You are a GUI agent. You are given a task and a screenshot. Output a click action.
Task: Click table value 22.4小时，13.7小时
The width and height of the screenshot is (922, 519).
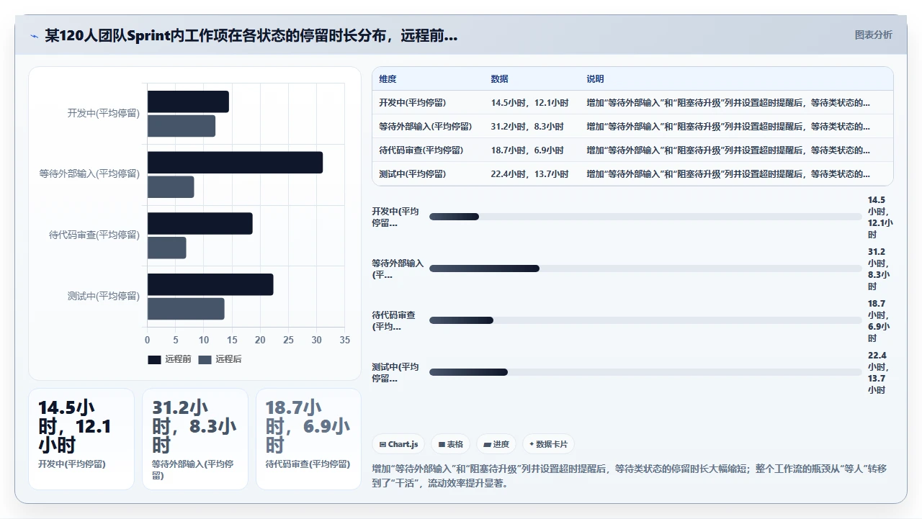click(x=529, y=174)
